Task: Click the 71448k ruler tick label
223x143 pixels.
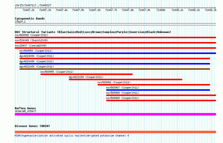Action: 161,10
